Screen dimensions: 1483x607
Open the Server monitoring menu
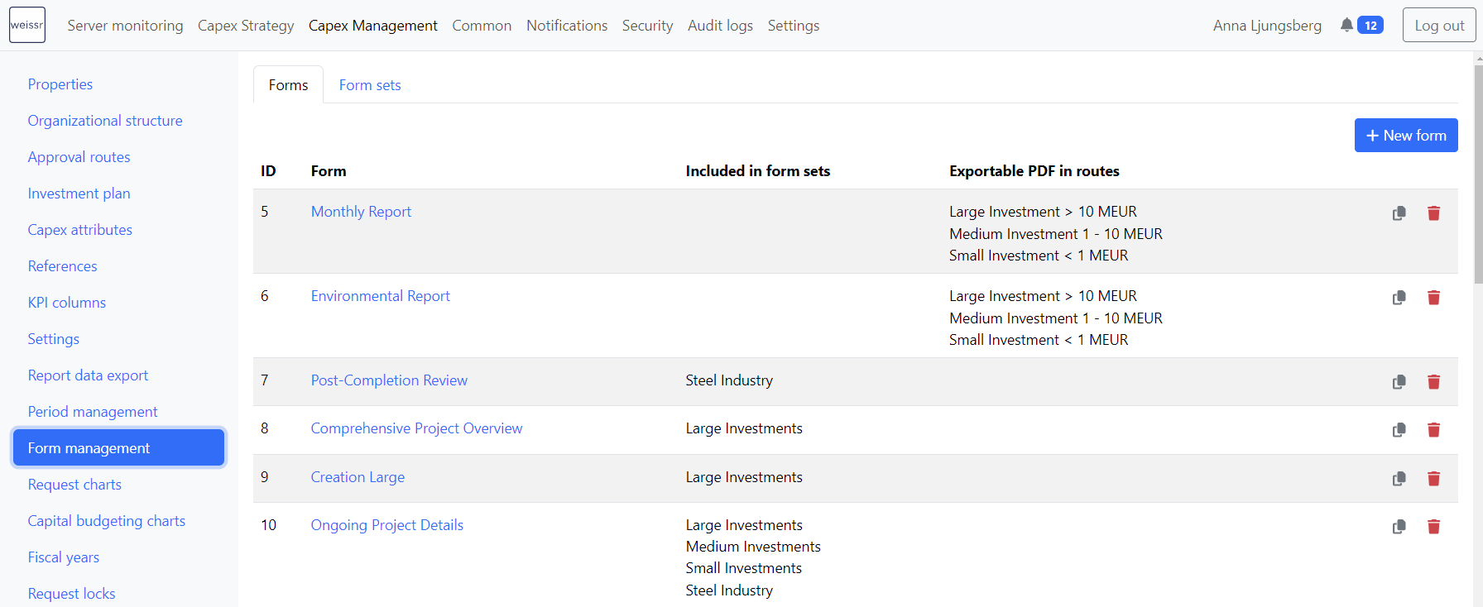pos(125,26)
